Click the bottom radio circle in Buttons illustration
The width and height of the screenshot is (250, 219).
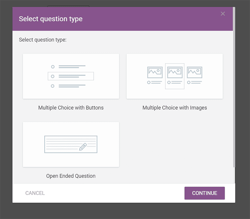pos(53,86)
